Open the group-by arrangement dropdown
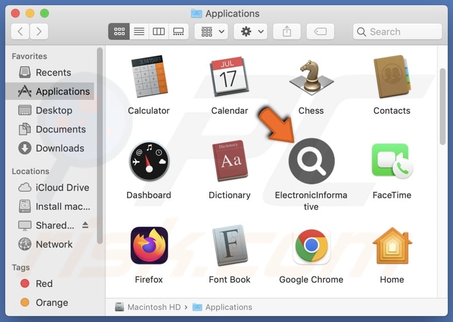This screenshot has height=322, width=453. (x=211, y=31)
